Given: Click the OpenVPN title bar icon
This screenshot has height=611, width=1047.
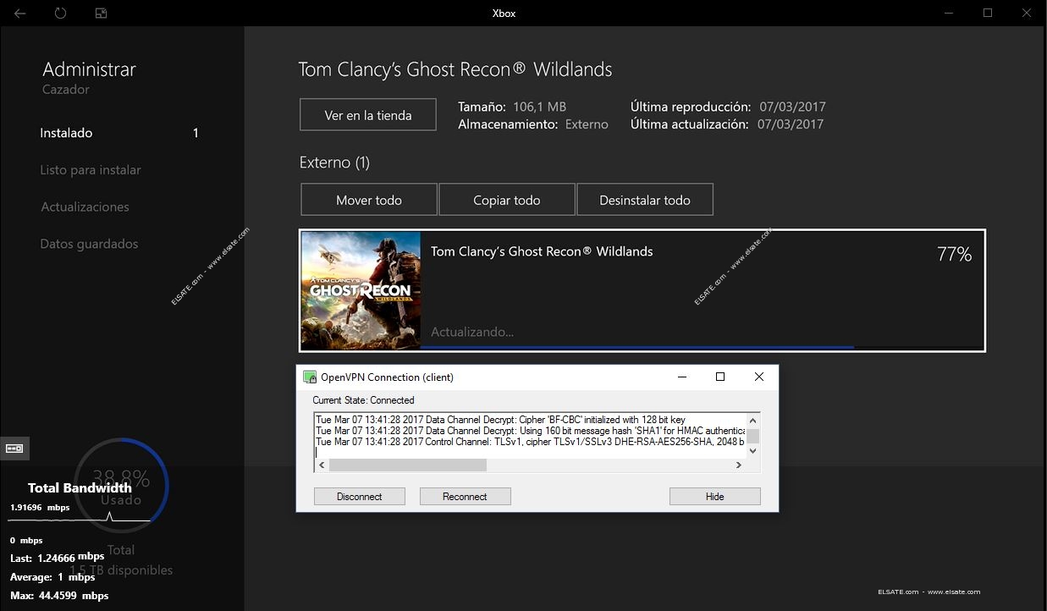Looking at the screenshot, I should (310, 377).
